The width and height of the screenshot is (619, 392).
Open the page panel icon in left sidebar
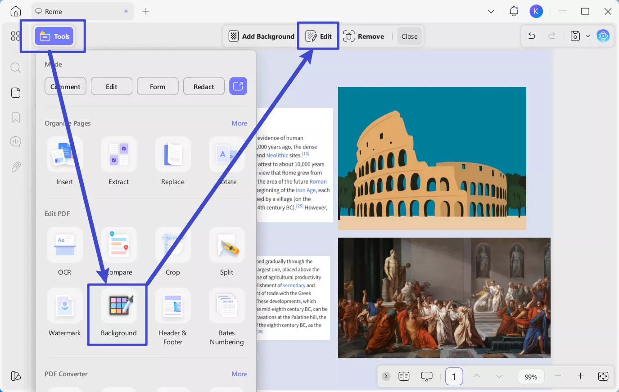(x=16, y=93)
